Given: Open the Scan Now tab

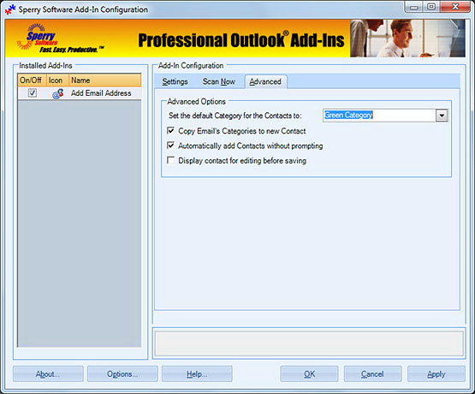Looking at the screenshot, I should pos(219,81).
